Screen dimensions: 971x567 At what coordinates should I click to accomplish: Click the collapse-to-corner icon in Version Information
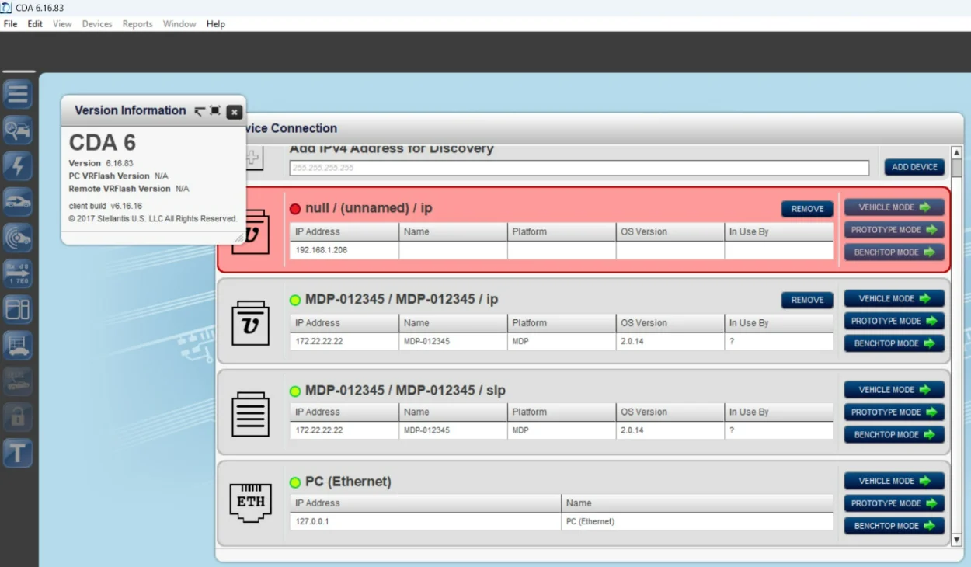pos(200,111)
